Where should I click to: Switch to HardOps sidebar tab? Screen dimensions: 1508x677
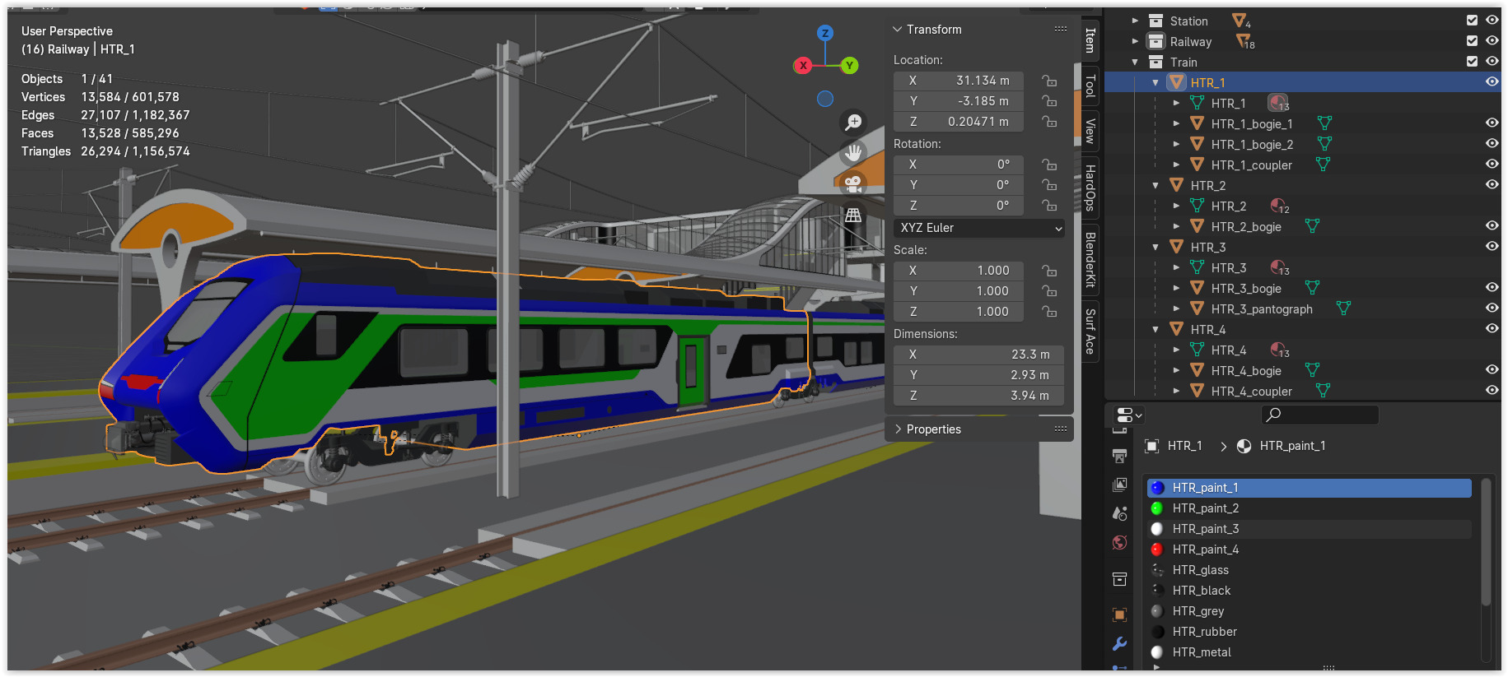(x=1090, y=188)
